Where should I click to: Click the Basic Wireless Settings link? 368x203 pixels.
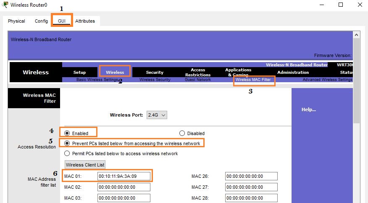[97, 80]
